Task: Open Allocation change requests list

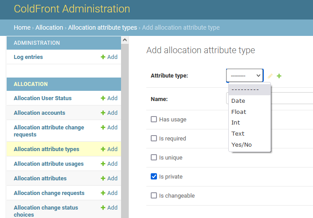Action: click(49, 193)
